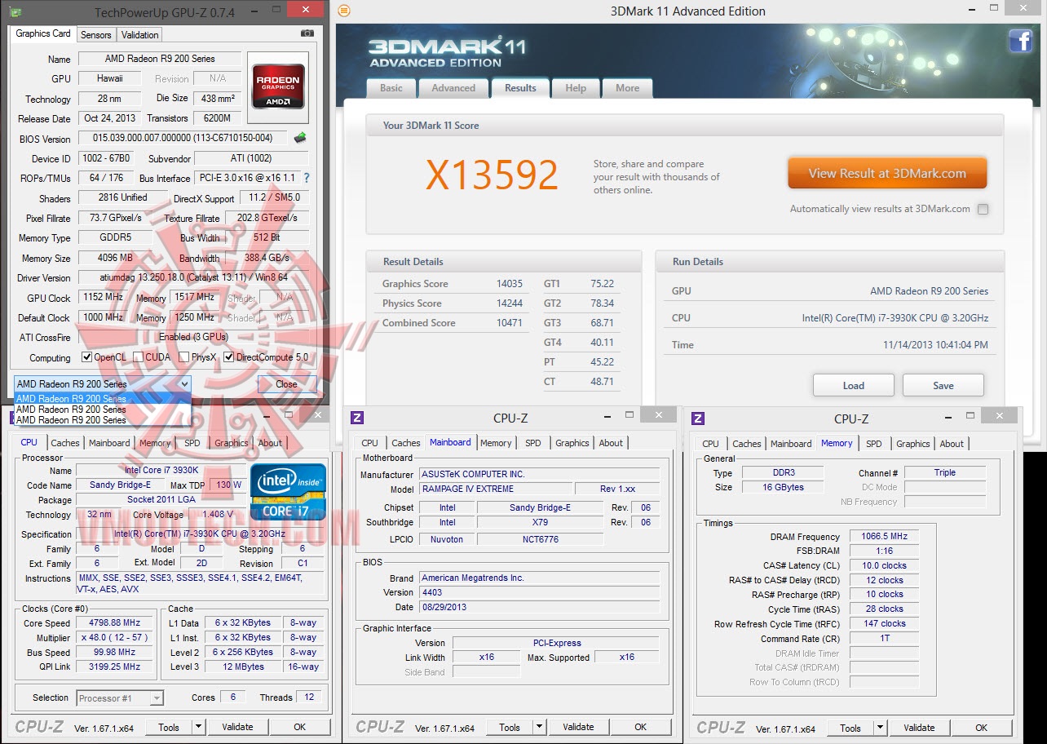Screen dimensions: 1047x744
Task: Click the Graphics Score value 14035
Action: (510, 284)
